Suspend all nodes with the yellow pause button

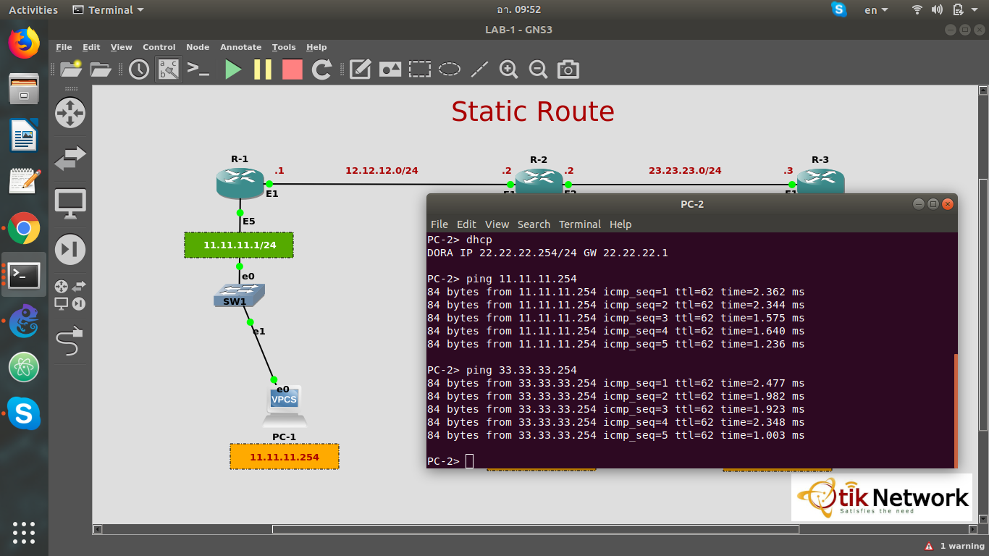(263, 69)
